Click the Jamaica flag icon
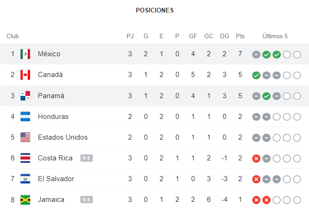Screen dimensions: 309x212 coord(25,200)
